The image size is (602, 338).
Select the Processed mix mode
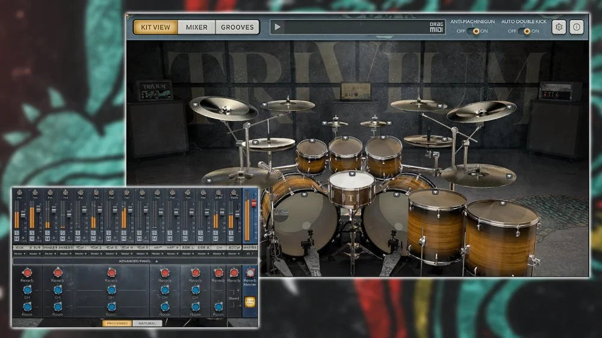click(x=117, y=324)
